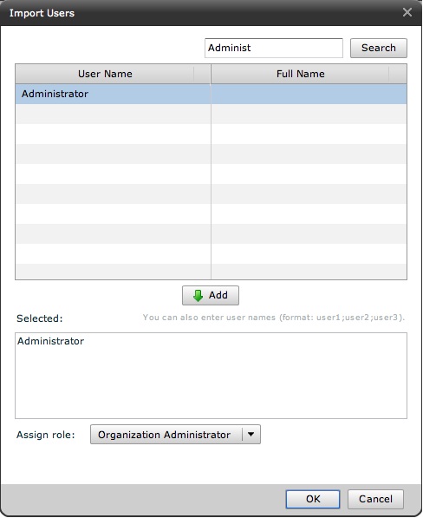Image resolution: width=423 pixels, height=518 pixels.
Task: Click the green arrow Add icon
Action: click(198, 296)
